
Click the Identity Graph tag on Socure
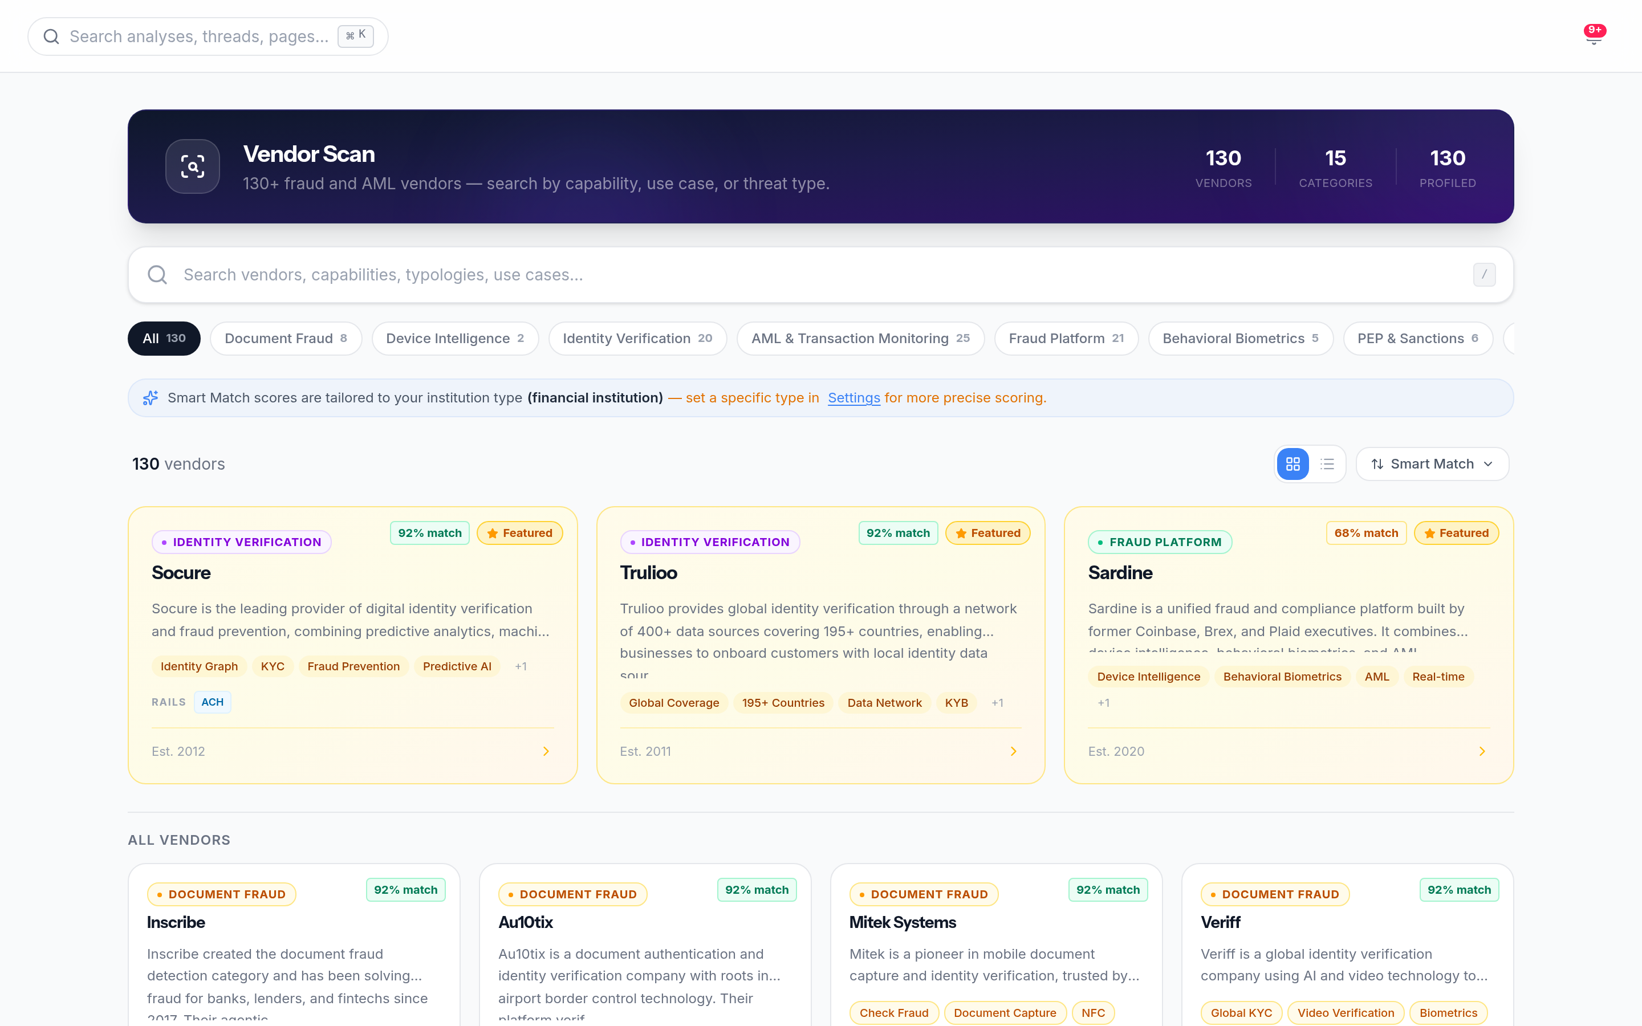click(x=199, y=666)
